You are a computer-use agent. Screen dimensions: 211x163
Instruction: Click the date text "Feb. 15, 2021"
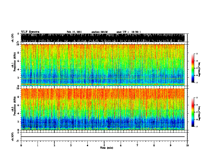click(74, 32)
